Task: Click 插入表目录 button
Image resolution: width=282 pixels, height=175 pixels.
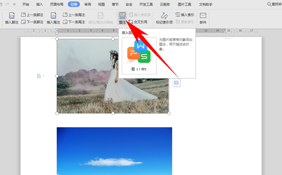Action: 140,15
